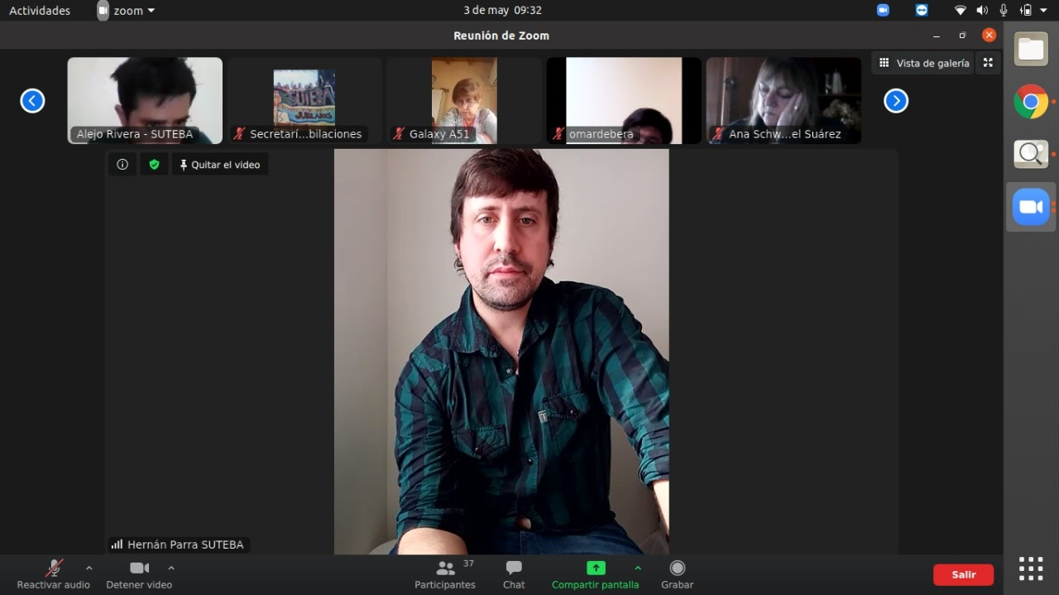Leave meeting with the Salir button
1059x595 pixels.
pos(963,574)
